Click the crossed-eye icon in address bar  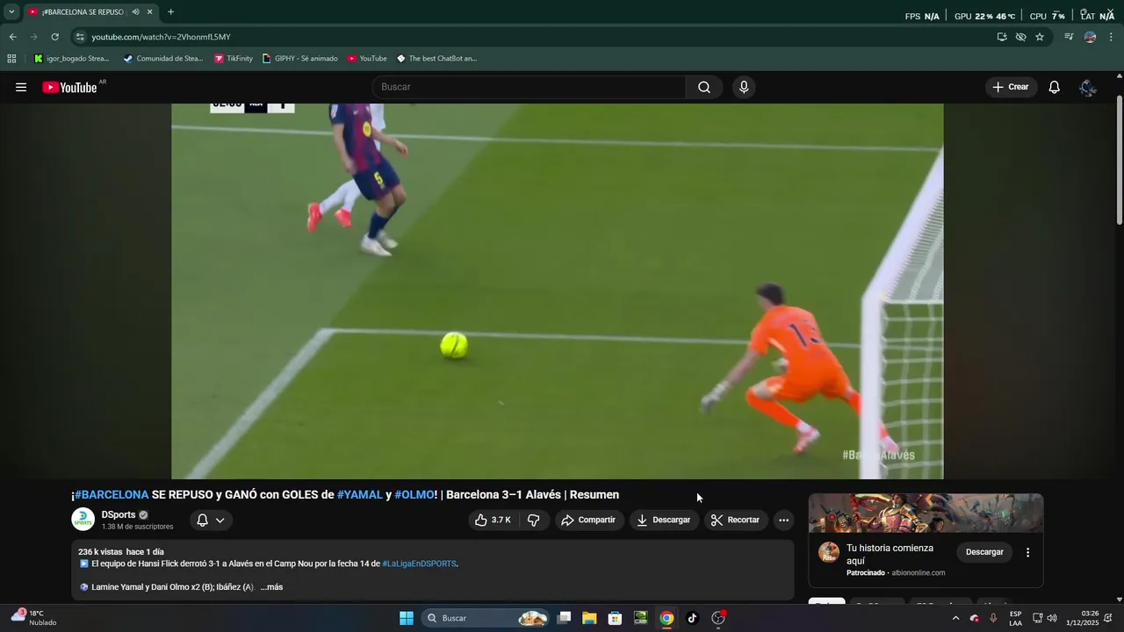coord(1020,37)
